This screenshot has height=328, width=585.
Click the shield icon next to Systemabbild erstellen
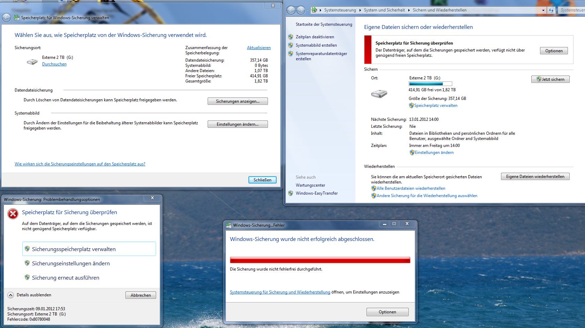(291, 45)
